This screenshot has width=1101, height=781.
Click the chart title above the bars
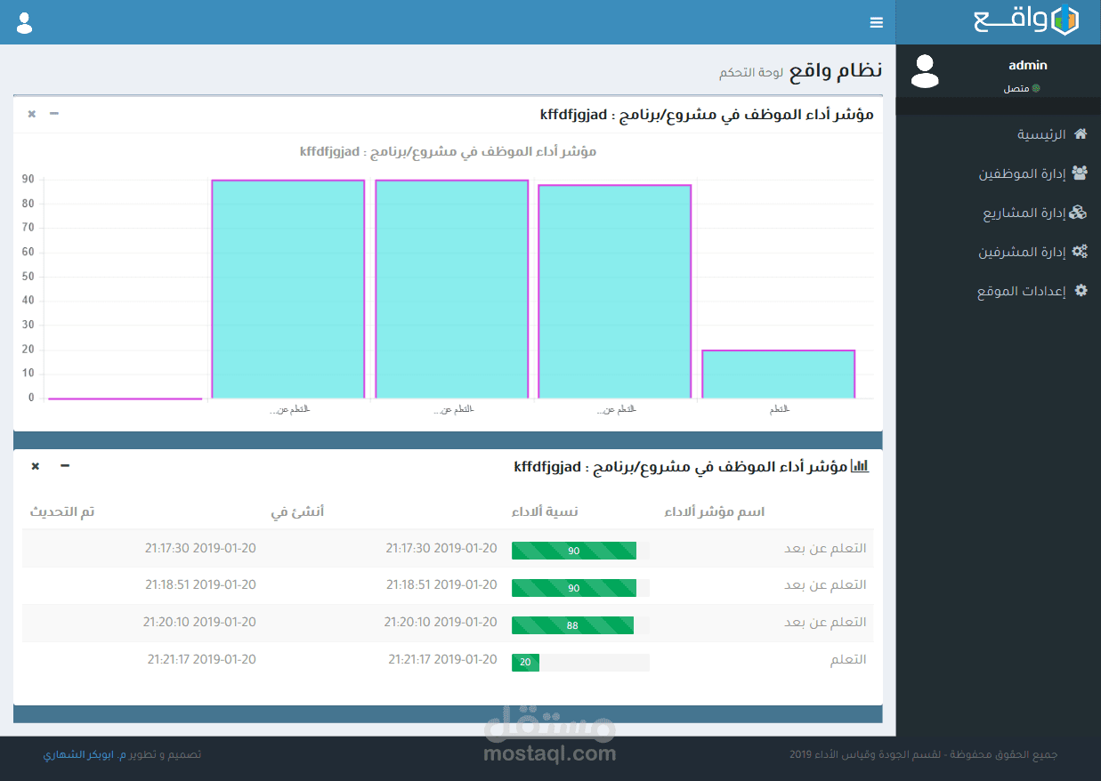(x=448, y=152)
